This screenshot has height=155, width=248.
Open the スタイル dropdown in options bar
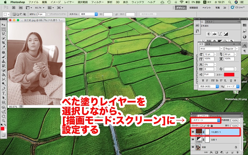(89, 14)
